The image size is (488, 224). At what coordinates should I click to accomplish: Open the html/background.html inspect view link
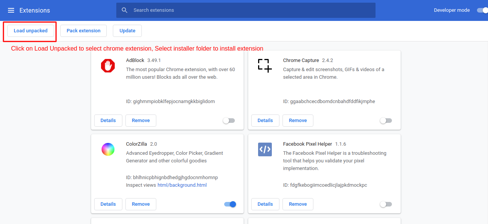182,185
